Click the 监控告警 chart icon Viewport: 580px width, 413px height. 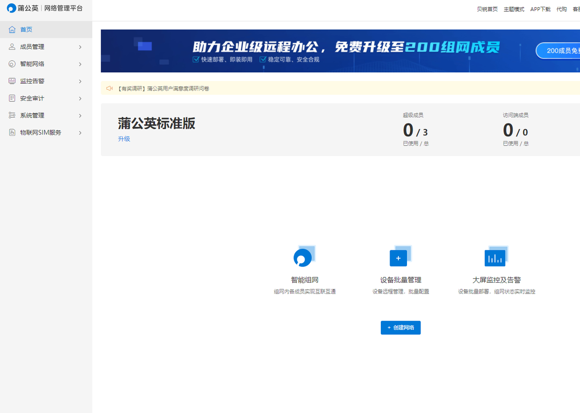click(12, 81)
